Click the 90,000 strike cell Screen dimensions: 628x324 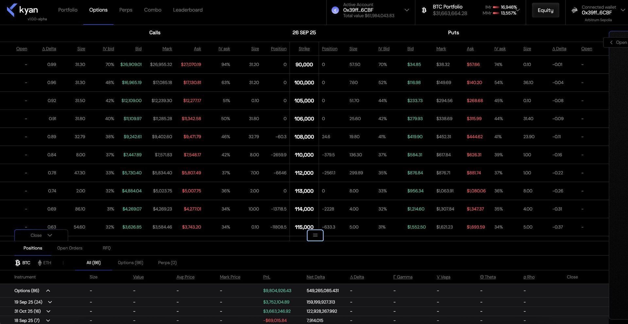click(304, 65)
